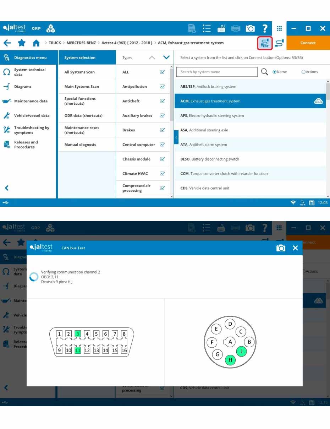Viewport: 330px width, 429px height.
Task: Take a screenshot with the undimmed top toolbar camera
Action: tap(250, 28)
